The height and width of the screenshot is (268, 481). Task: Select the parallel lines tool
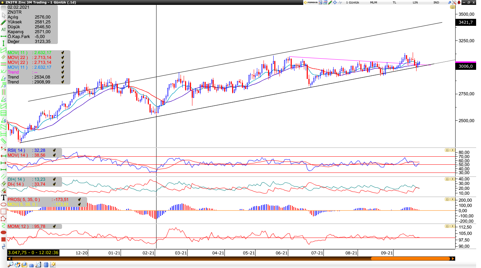3,177
